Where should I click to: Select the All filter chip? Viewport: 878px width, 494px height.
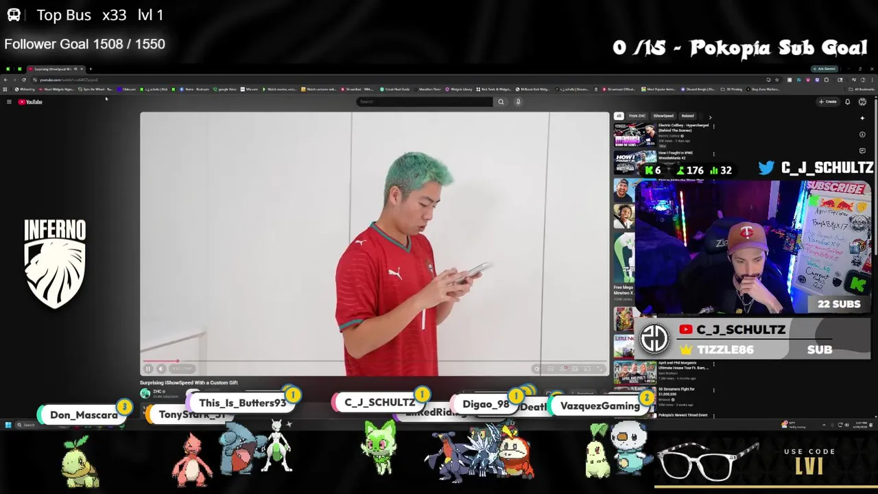(x=619, y=116)
